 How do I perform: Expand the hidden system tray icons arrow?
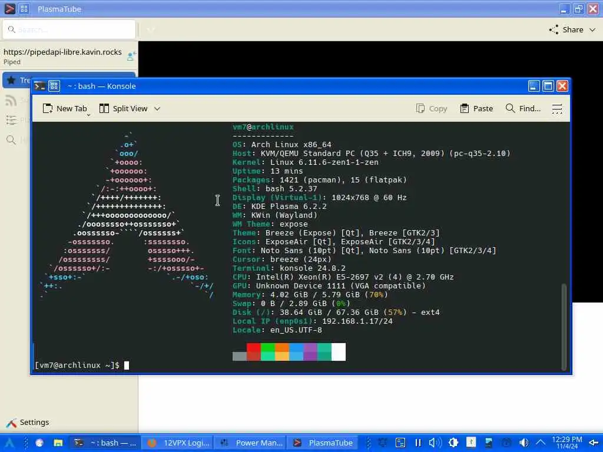[541, 443]
